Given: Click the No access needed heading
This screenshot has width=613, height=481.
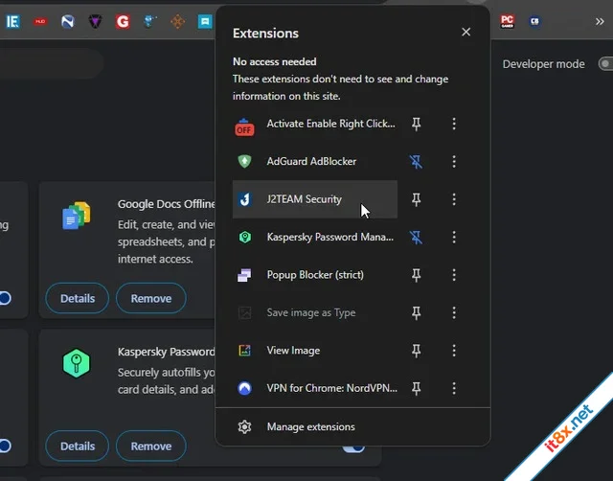Looking at the screenshot, I should coord(275,61).
